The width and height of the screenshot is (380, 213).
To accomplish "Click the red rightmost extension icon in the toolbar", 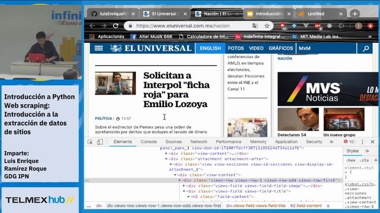I will pyautogui.click(x=370, y=26).
